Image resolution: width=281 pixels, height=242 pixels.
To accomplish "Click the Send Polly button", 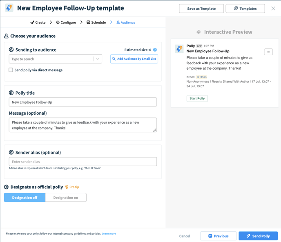I will tap(258, 236).
